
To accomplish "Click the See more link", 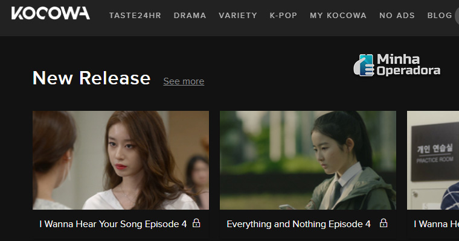I will [184, 81].
